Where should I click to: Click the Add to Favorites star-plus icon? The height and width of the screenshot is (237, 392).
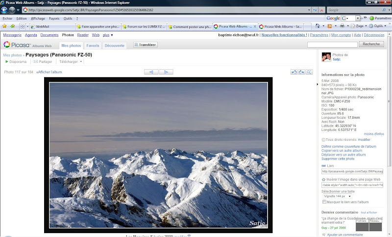pos(13,26)
